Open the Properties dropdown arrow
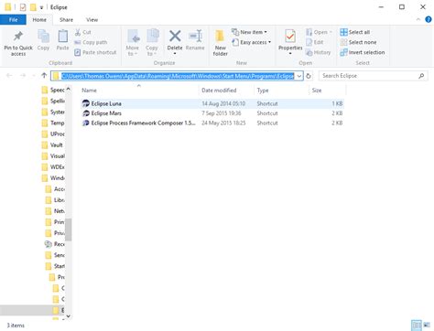 (290, 54)
